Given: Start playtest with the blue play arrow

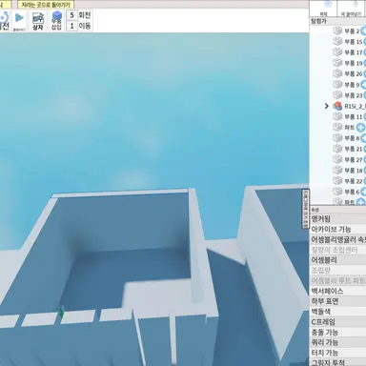Looking at the screenshot, I should pos(19,18).
